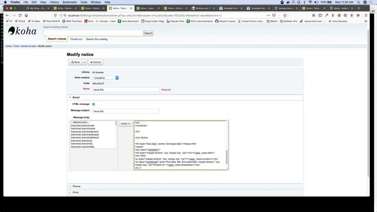Open the Koha module dropdown
Image resolution: width=377 pixels, height=212 pixels.
[x=105, y=78]
